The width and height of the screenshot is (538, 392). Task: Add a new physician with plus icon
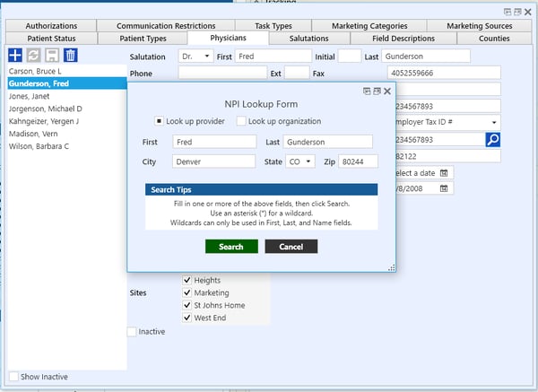click(15, 55)
